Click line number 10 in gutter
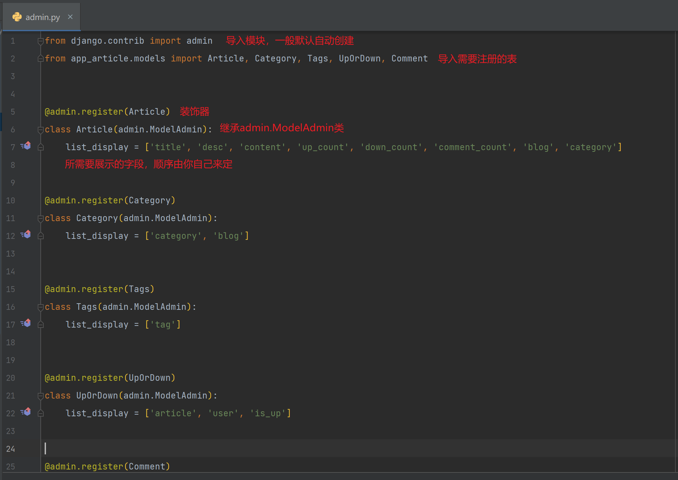This screenshot has width=678, height=480. 11,201
